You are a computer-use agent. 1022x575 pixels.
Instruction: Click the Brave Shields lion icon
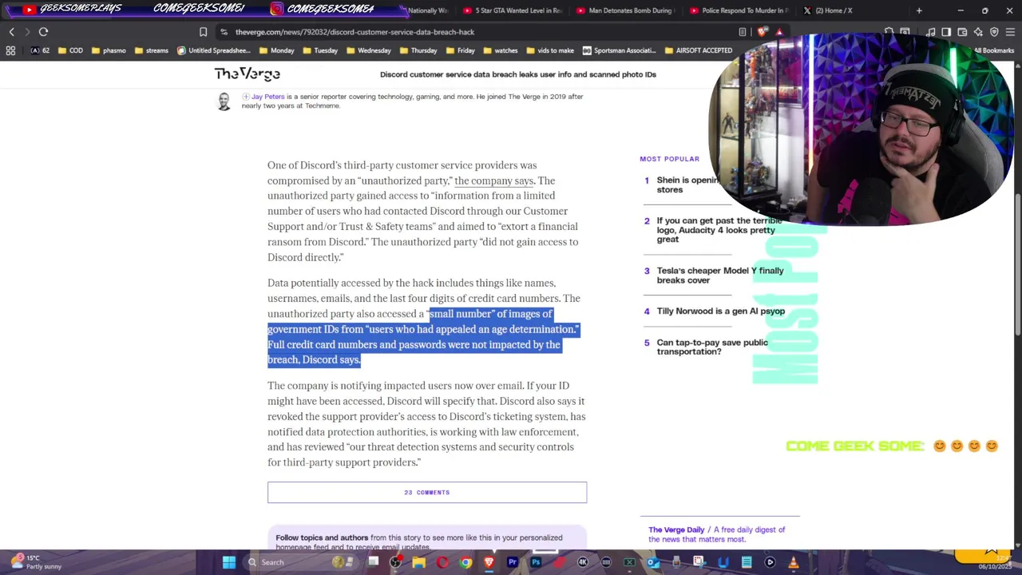[x=763, y=32]
